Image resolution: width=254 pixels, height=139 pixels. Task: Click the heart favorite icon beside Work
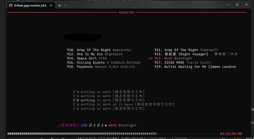106,125
